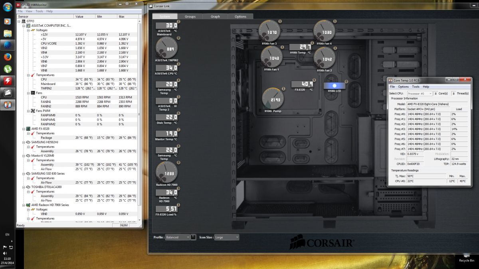Click the Maxtor Temp readout
479x269 pixels.
click(166, 134)
